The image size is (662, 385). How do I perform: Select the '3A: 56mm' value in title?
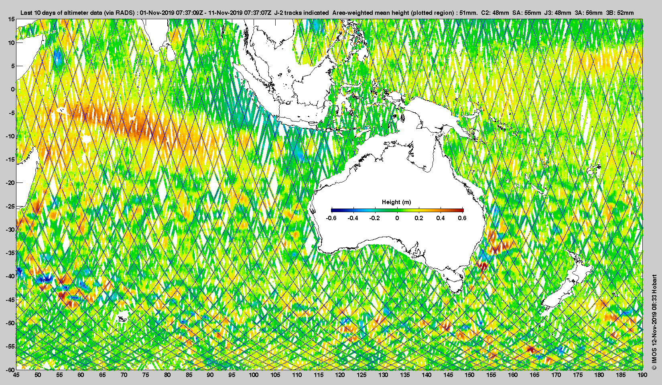coord(589,13)
